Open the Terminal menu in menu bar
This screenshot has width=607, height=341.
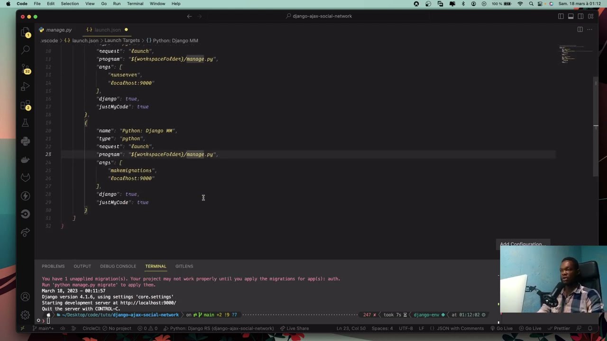pos(135,4)
